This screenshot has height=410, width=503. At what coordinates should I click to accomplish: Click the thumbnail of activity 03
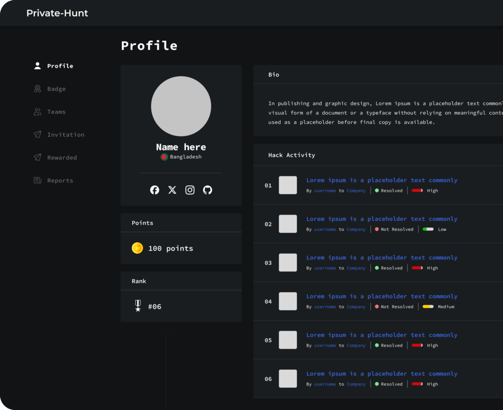click(288, 263)
